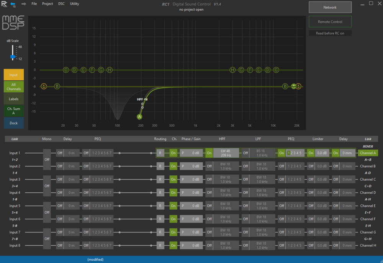Open the Utility menu
Image resolution: width=383 pixels, height=263 pixels.
coord(74,3)
